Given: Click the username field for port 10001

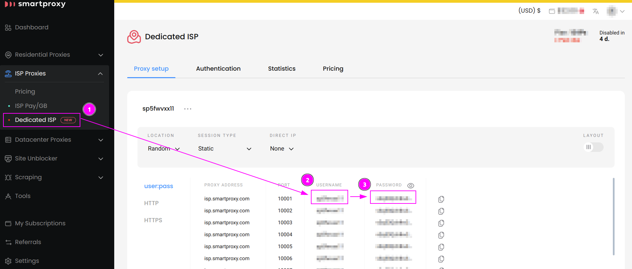Looking at the screenshot, I should point(330,198).
